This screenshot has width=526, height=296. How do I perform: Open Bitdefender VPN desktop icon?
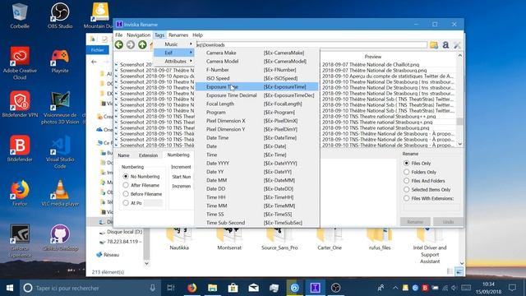[20, 104]
